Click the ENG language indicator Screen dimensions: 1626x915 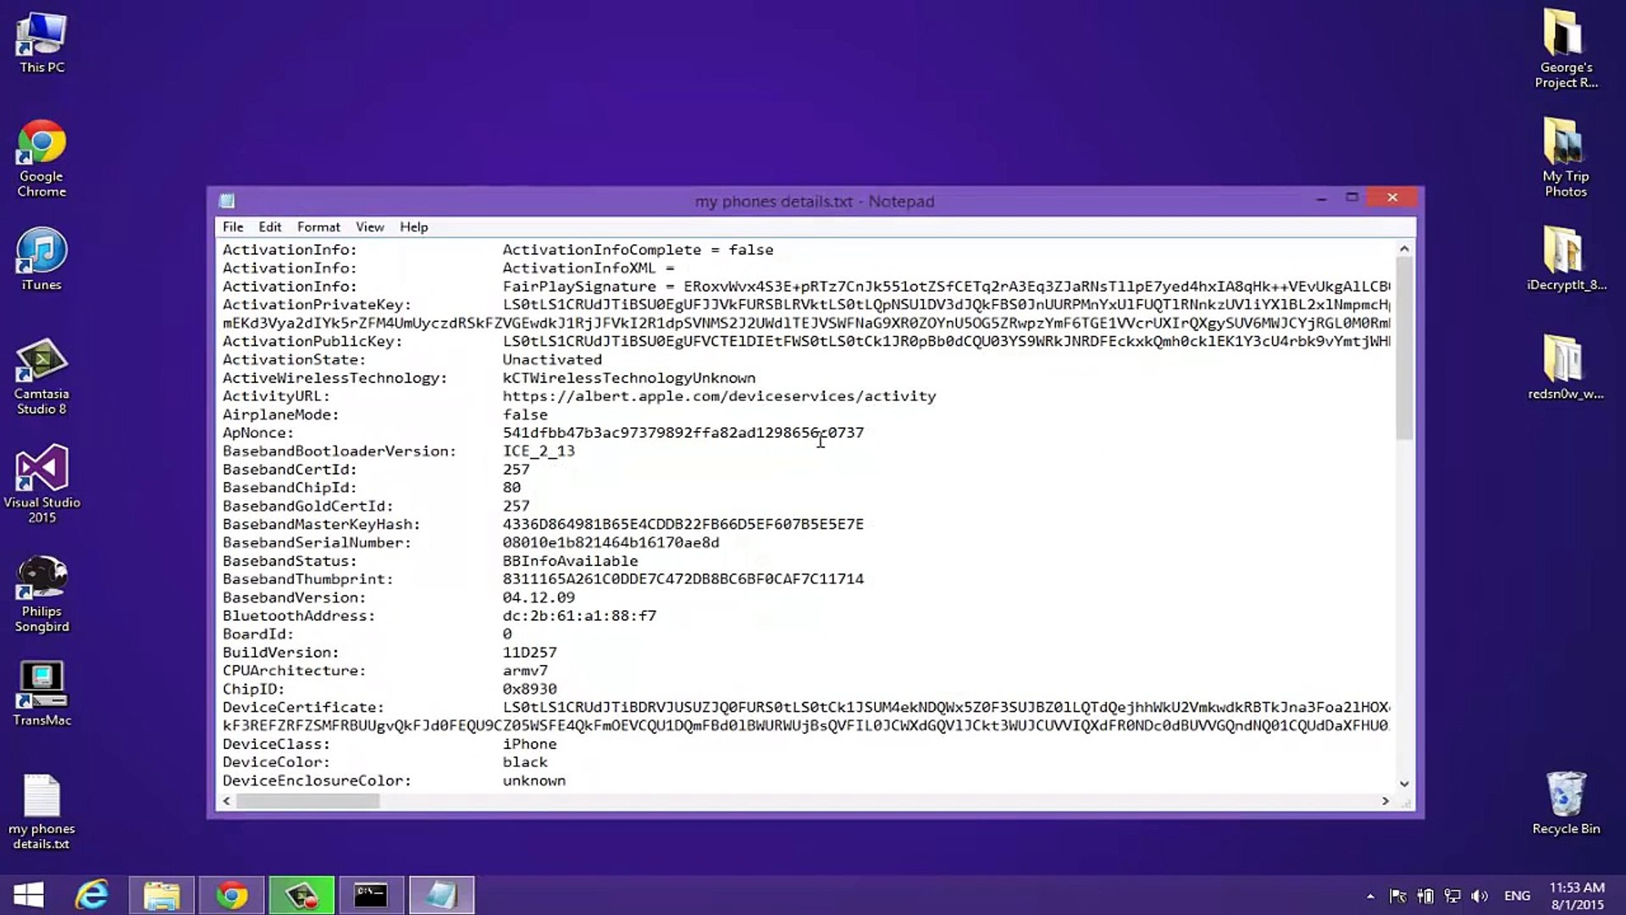[1517, 896]
